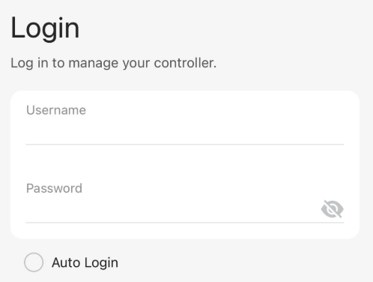Click the empty area below Username label

click(x=185, y=130)
